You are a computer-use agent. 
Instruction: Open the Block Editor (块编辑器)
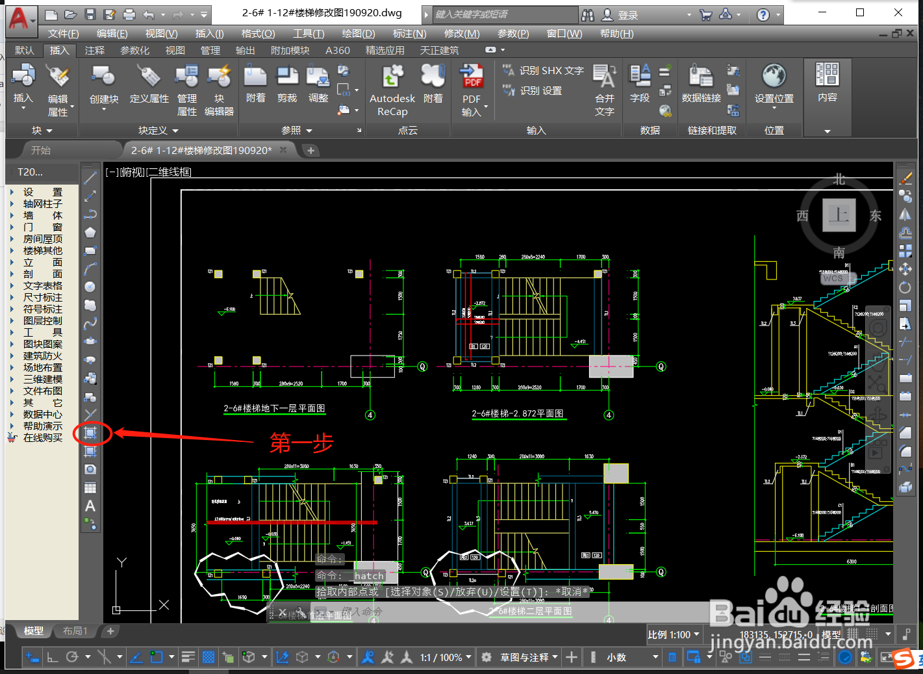click(220, 90)
